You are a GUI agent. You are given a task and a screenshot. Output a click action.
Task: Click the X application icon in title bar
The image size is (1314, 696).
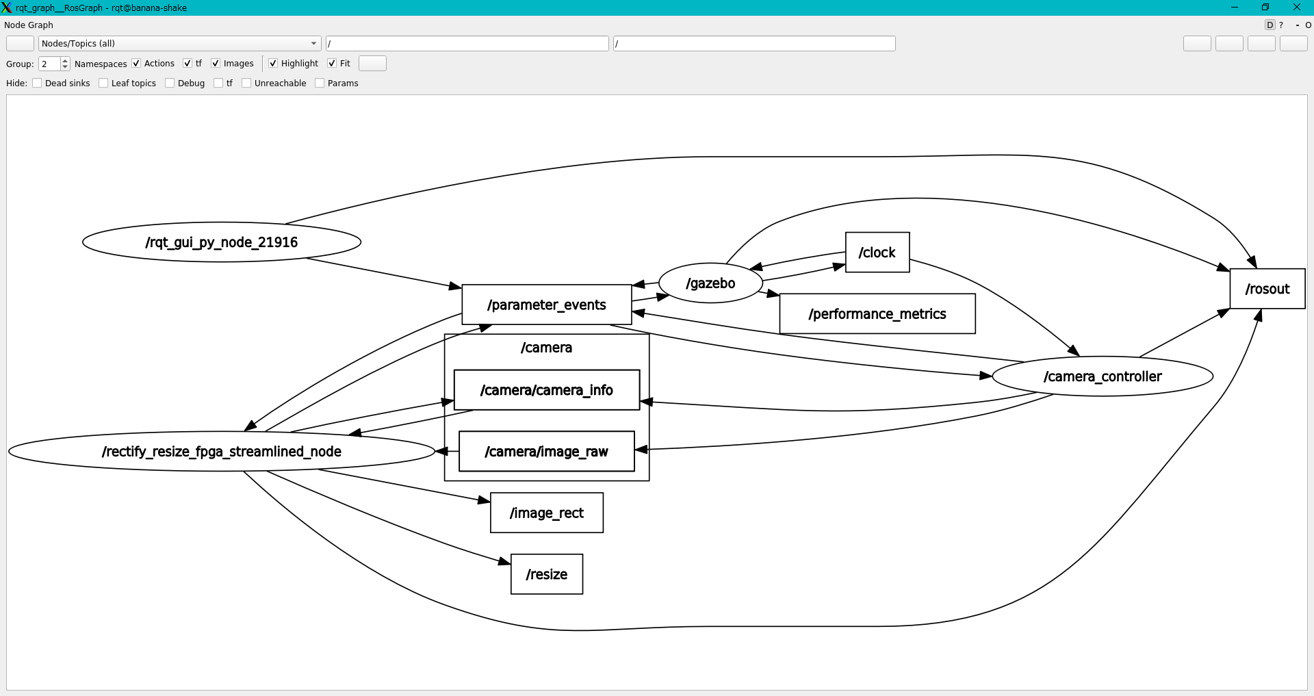pos(6,8)
